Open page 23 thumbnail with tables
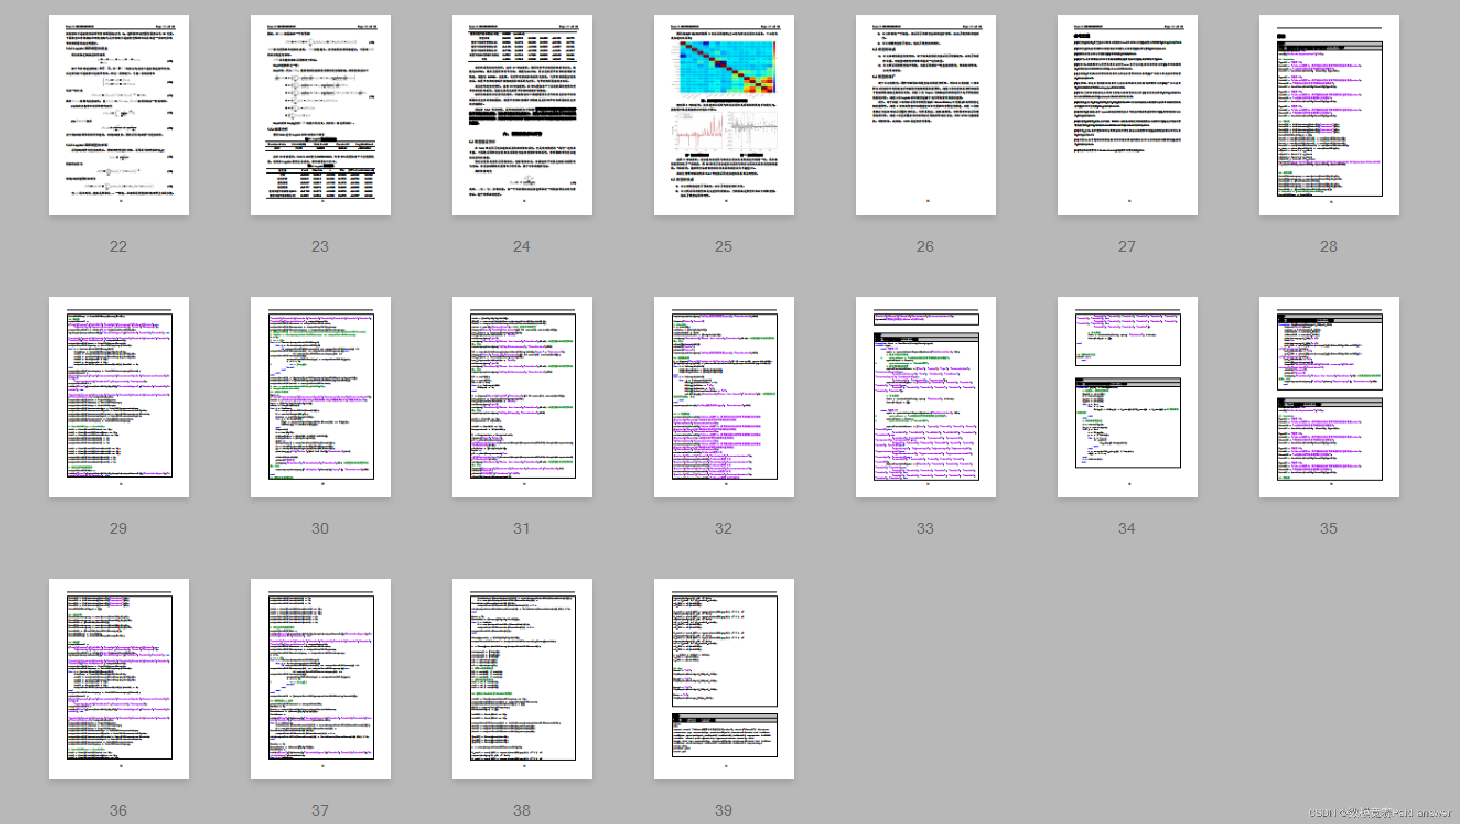This screenshot has height=824, width=1460. 320,115
